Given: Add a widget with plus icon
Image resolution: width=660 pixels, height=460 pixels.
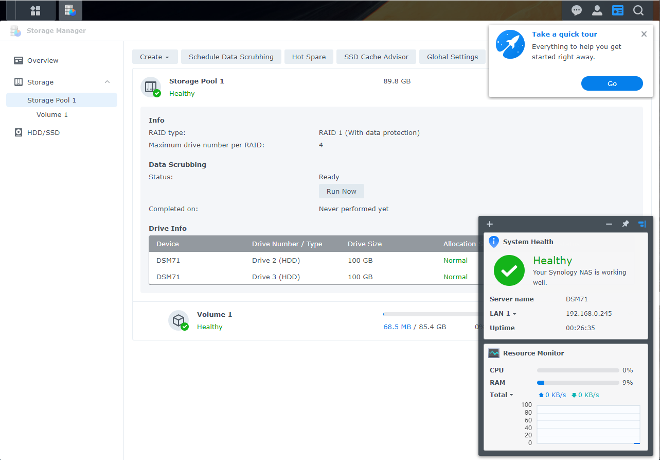Looking at the screenshot, I should (490, 224).
